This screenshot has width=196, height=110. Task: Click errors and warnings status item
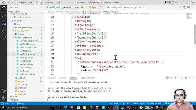[x=21, y=103]
